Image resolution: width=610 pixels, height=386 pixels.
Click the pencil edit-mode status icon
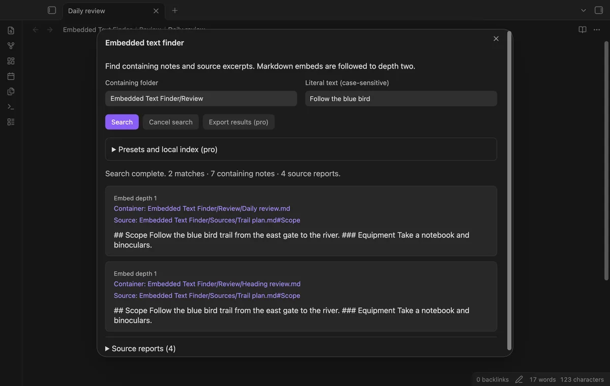[x=519, y=379]
